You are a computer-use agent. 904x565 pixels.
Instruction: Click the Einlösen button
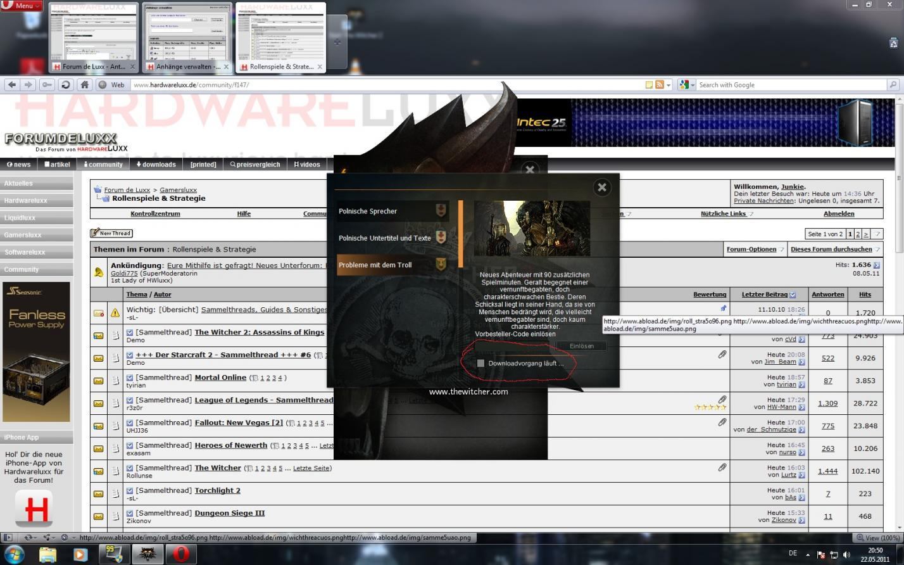click(x=582, y=346)
